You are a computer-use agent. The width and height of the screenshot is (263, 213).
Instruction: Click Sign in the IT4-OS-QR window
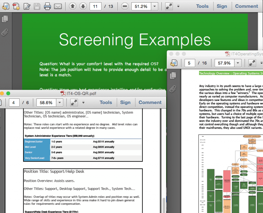[125, 103]
